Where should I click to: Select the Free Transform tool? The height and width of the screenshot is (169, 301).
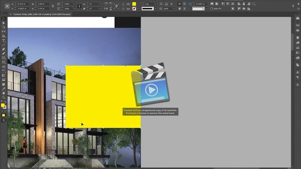click(x=3, y=71)
